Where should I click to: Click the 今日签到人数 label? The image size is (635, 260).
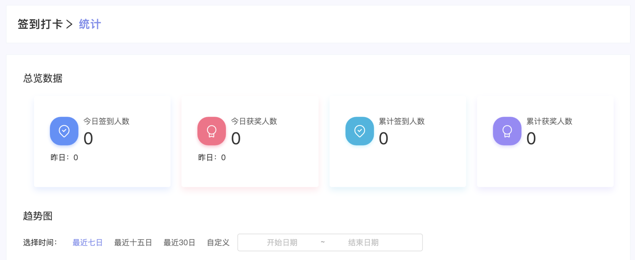pos(106,121)
